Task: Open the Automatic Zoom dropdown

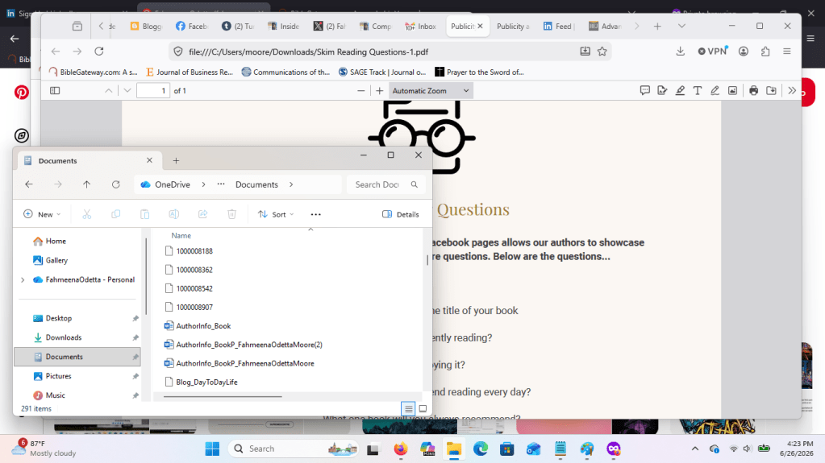Action: click(431, 90)
